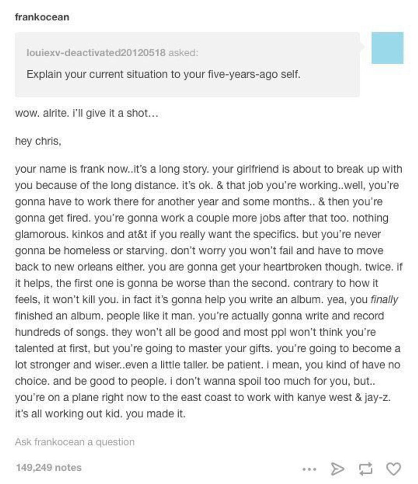418x484 pixels.
Task: Open the more options ellipsis menu
Action: 308,469
